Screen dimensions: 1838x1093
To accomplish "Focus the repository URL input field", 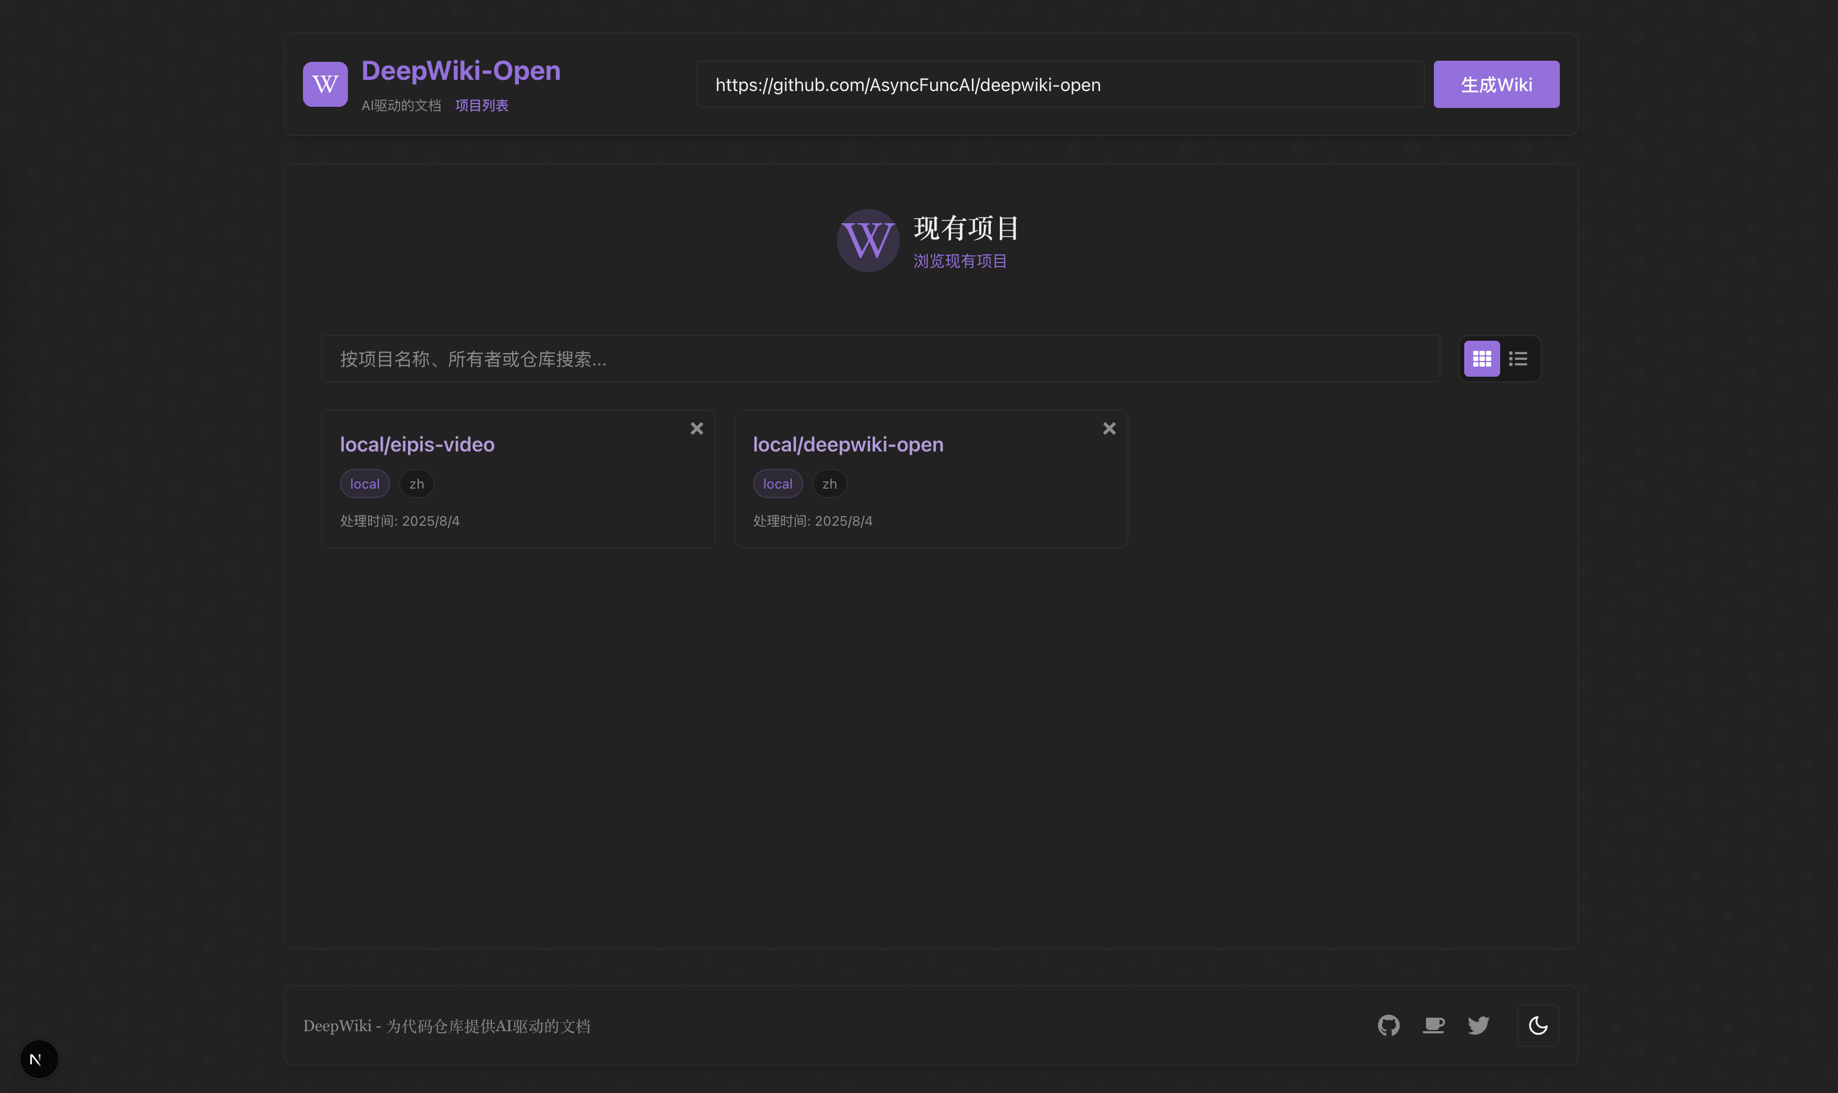I will (x=1059, y=85).
